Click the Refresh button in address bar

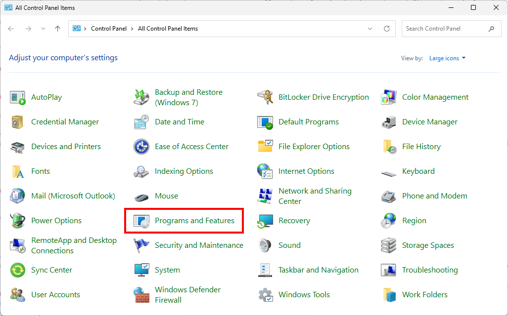tap(387, 29)
